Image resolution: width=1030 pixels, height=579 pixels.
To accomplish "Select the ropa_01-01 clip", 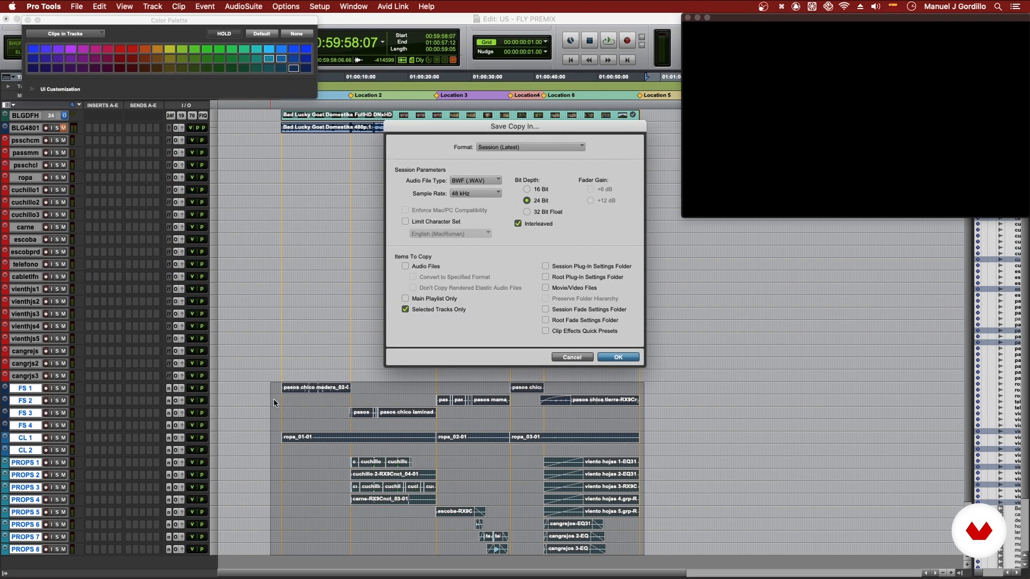I will (358, 437).
